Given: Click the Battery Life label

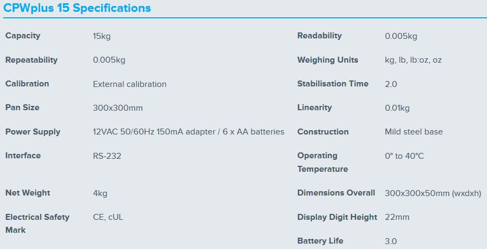Looking at the screenshot, I should click(320, 241).
